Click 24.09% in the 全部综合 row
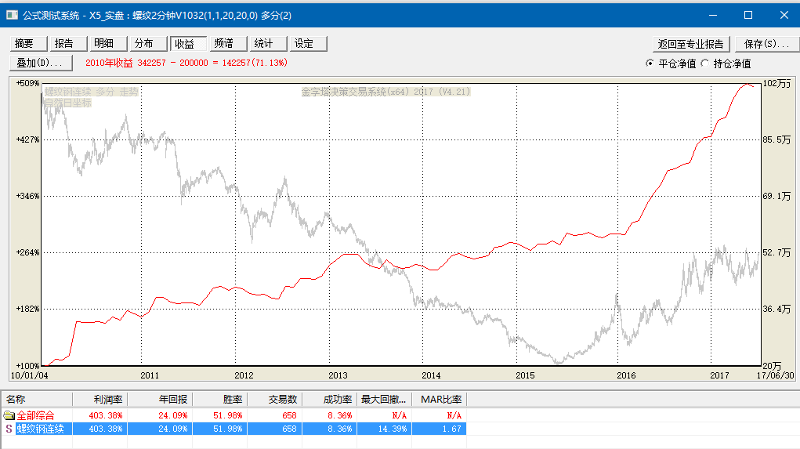This screenshot has height=449, width=800. click(x=172, y=415)
